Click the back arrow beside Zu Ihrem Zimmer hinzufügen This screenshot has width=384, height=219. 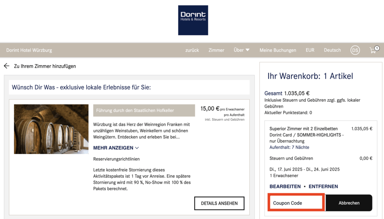pos(7,66)
